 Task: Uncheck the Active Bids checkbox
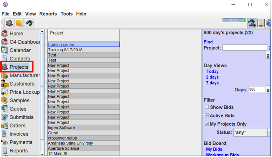pyautogui.click(x=207, y=115)
